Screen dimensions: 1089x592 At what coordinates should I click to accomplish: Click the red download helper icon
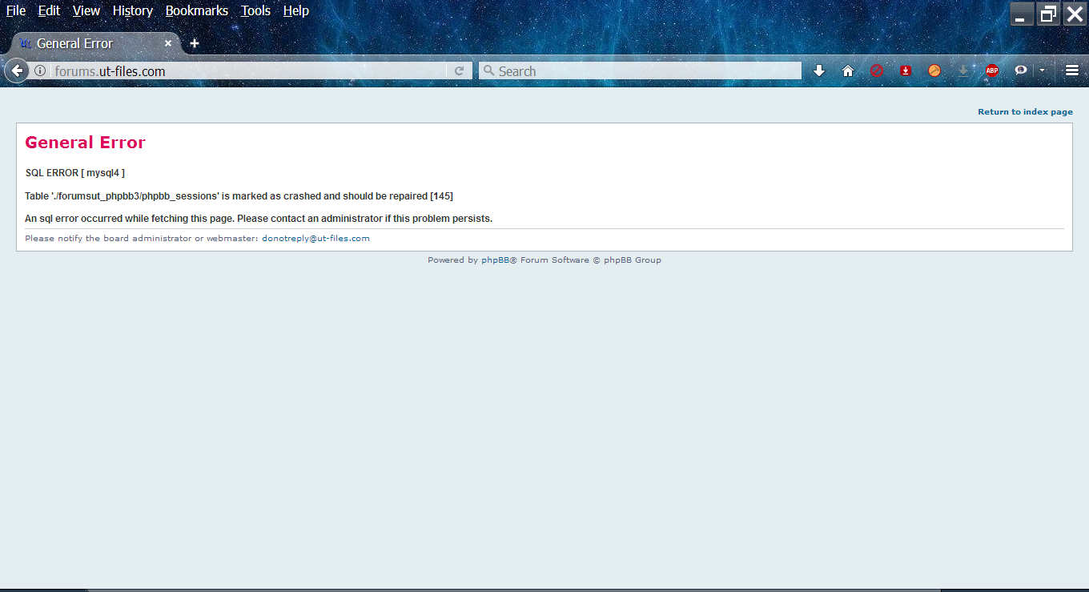906,71
